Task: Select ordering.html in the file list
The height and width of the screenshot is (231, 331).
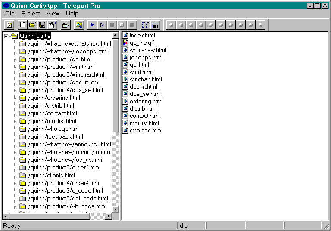Action: pos(146,102)
